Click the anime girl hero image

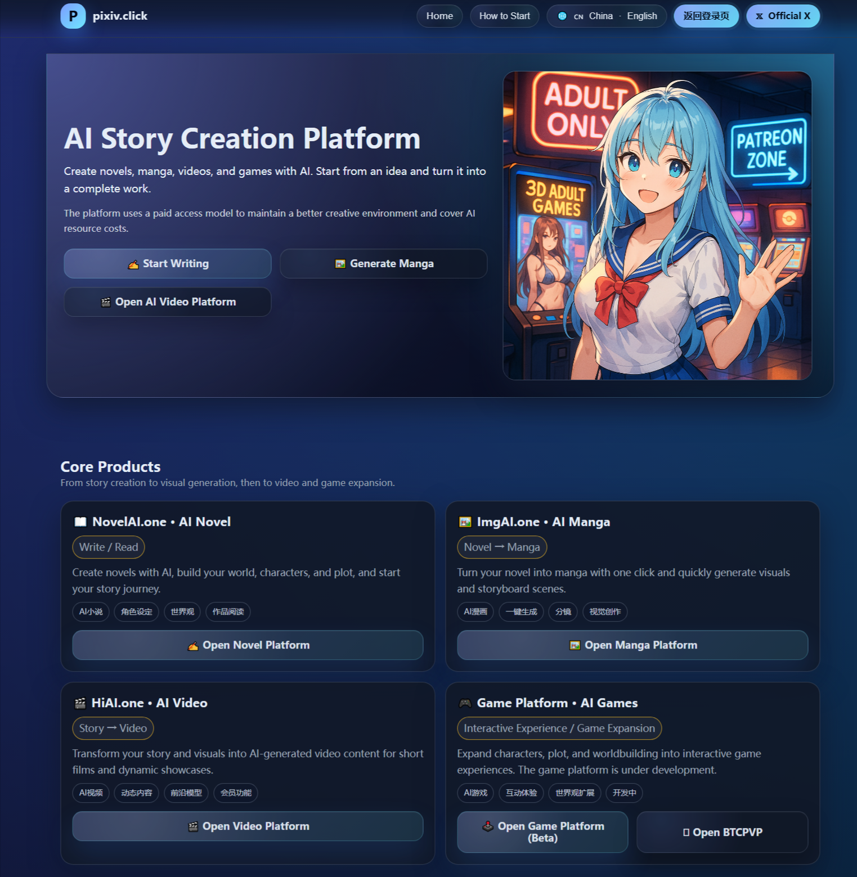click(x=657, y=226)
